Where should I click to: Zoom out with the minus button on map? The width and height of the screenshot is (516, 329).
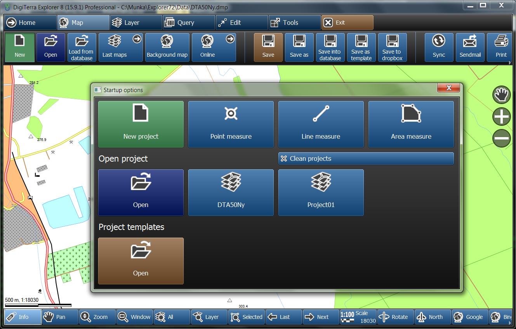point(502,138)
